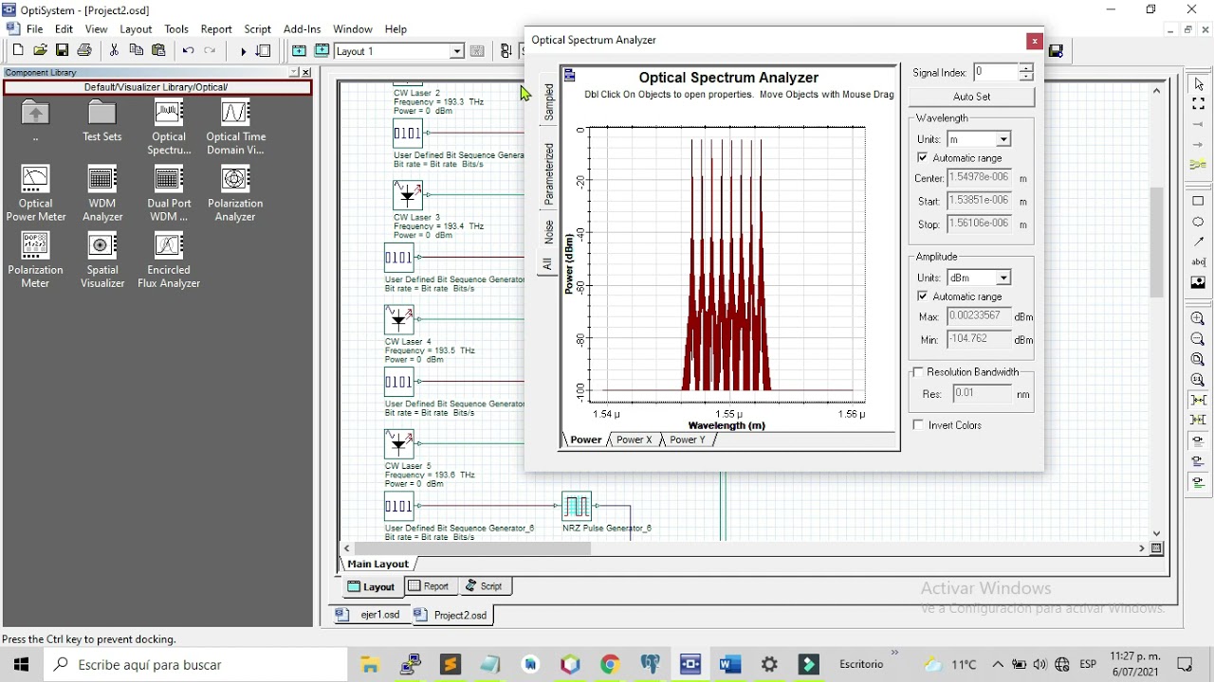Screen dimensions: 1214x682
Task: Print the layout with the printer icon
Action: [84, 51]
